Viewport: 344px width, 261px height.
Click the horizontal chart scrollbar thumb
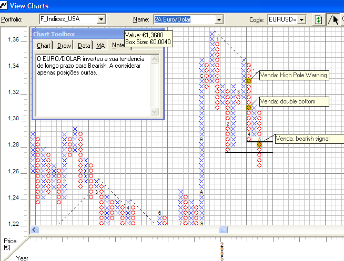[x=223, y=230]
